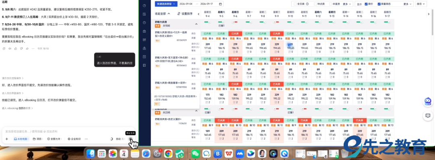Open the calendar picker icon in date range
This screenshot has width=435, height=160.
[x=220, y=4]
